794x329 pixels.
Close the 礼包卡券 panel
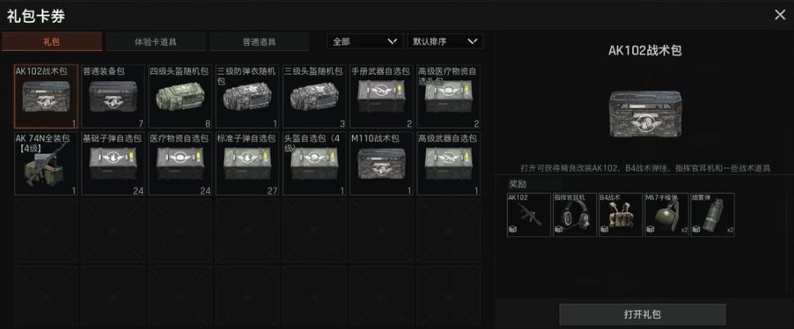click(x=780, y=15)
